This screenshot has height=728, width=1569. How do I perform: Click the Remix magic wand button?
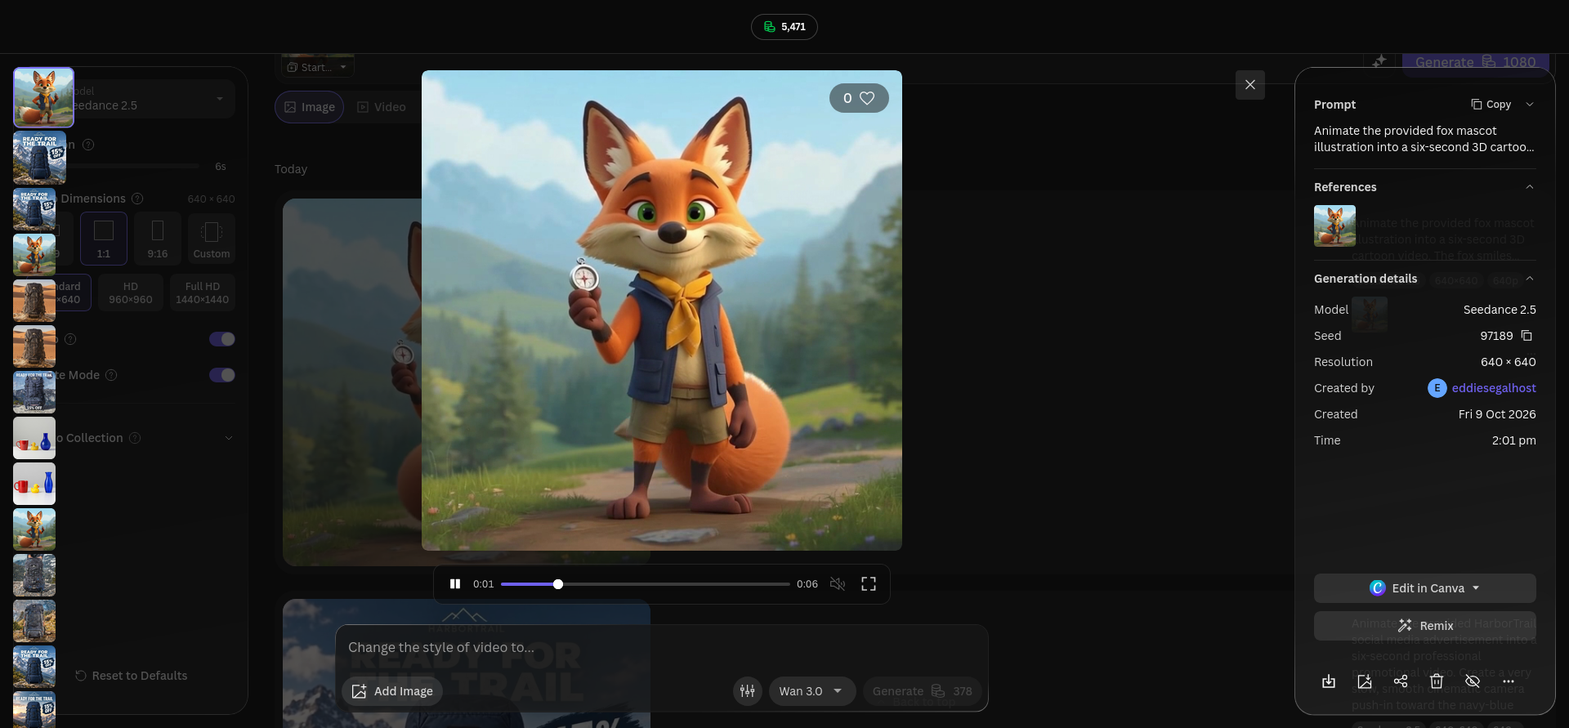click(1425, 626)
